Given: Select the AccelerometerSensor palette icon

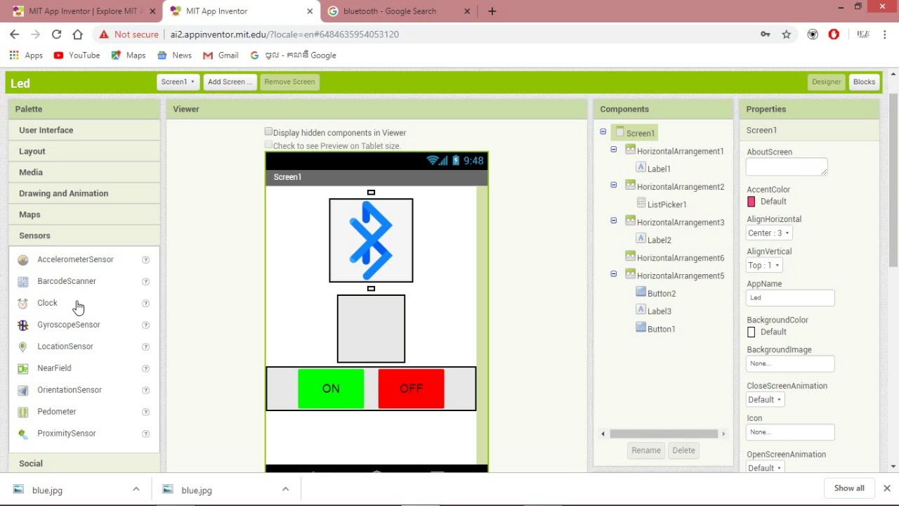Looking at the screenshot, I should point(23,260).
